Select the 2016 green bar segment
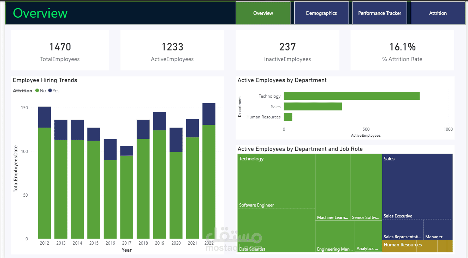 (110, 199)
